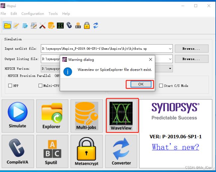The height and width of the screenshot is (172, 216).
Task: Click the pencil edit toolbar icon
Action: (16, 26)
